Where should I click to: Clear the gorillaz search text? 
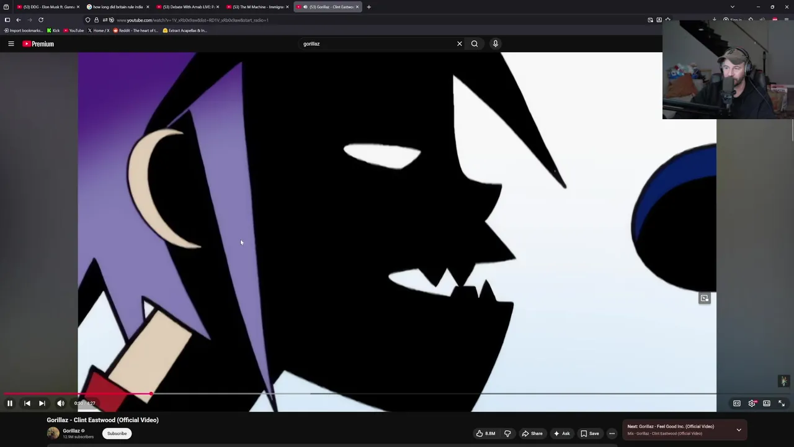[x=460, y=43]
